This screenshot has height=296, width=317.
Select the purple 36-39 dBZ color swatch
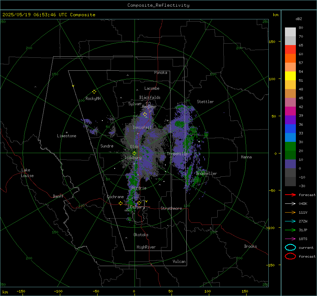pos(290,120)
